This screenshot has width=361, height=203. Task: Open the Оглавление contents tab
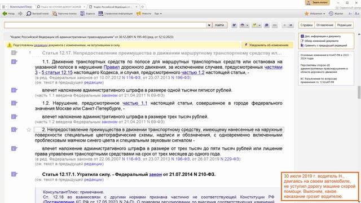(x=325, y=25)
